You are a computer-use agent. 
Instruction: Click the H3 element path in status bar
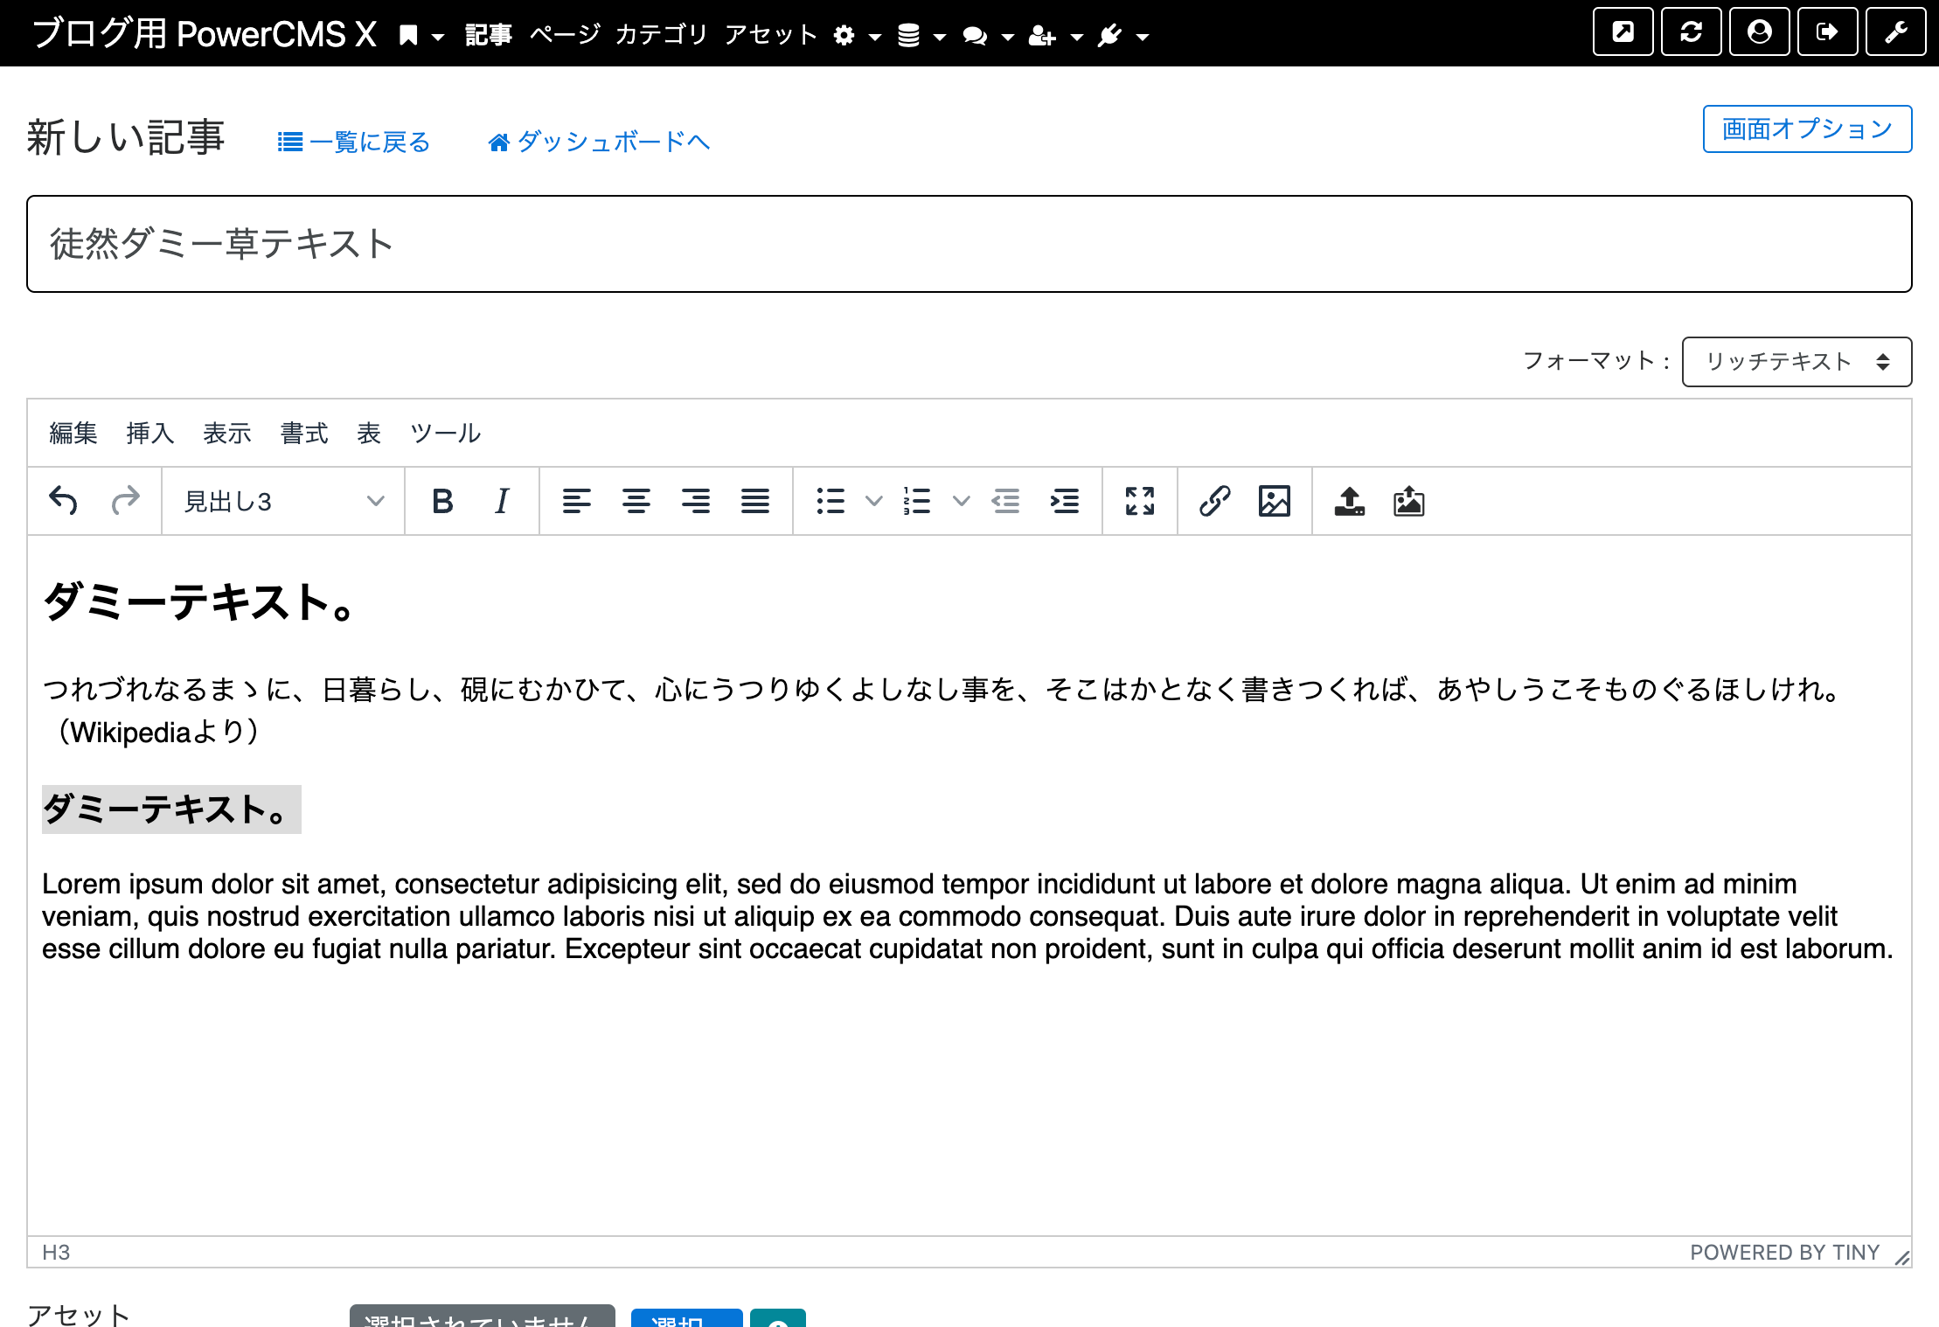pyautogui.click(x=56, y=1253)
